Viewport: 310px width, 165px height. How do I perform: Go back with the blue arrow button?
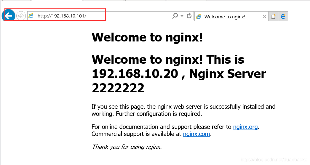9,16
